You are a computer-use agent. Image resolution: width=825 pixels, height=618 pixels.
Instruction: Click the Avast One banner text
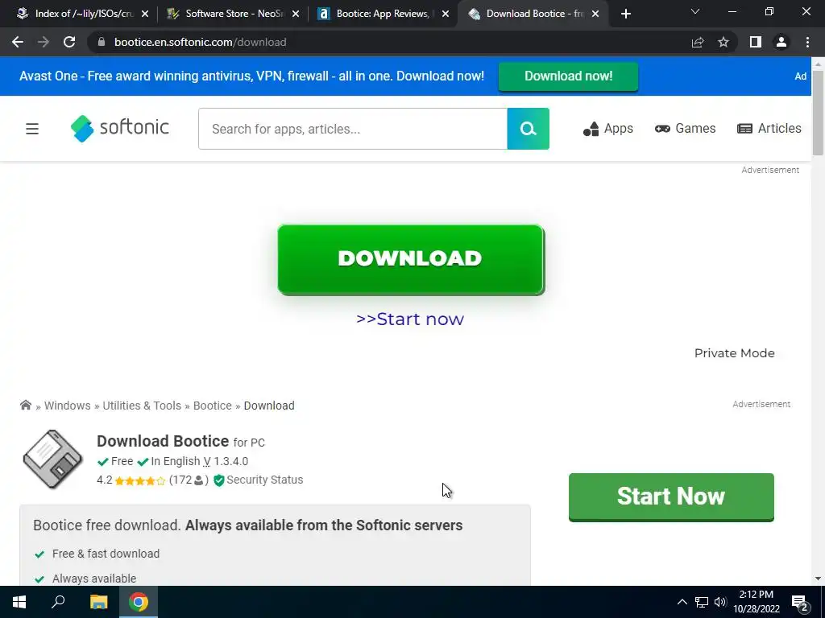[x=251, y=76]
